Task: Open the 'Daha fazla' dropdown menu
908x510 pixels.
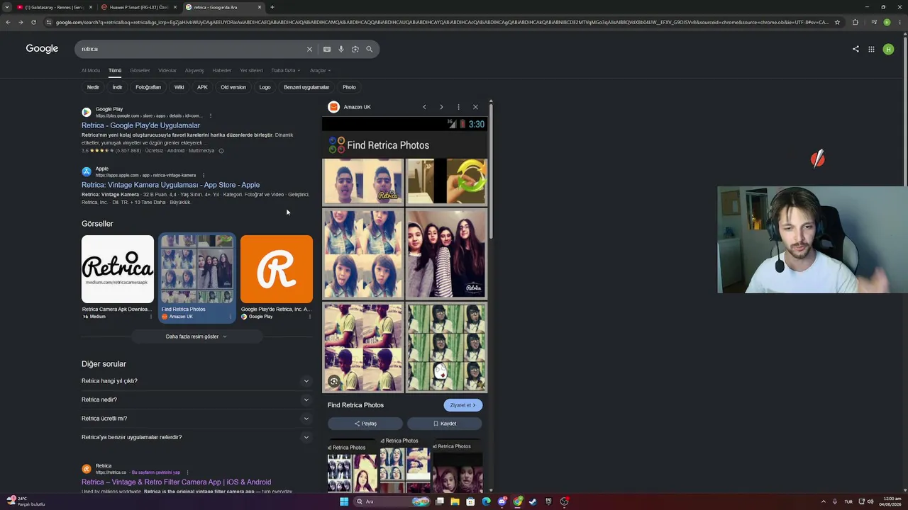Action: click(x=286, y=71)
